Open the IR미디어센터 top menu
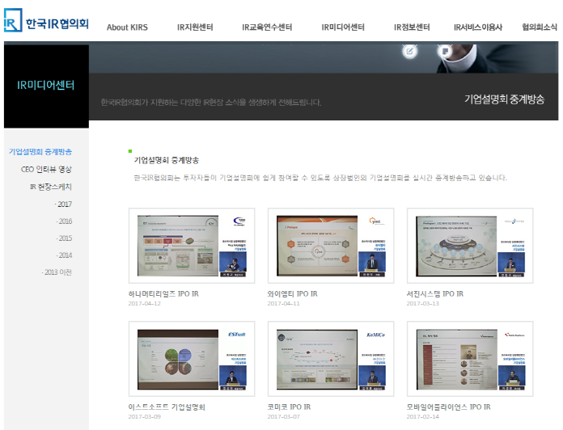 point(343,27)
